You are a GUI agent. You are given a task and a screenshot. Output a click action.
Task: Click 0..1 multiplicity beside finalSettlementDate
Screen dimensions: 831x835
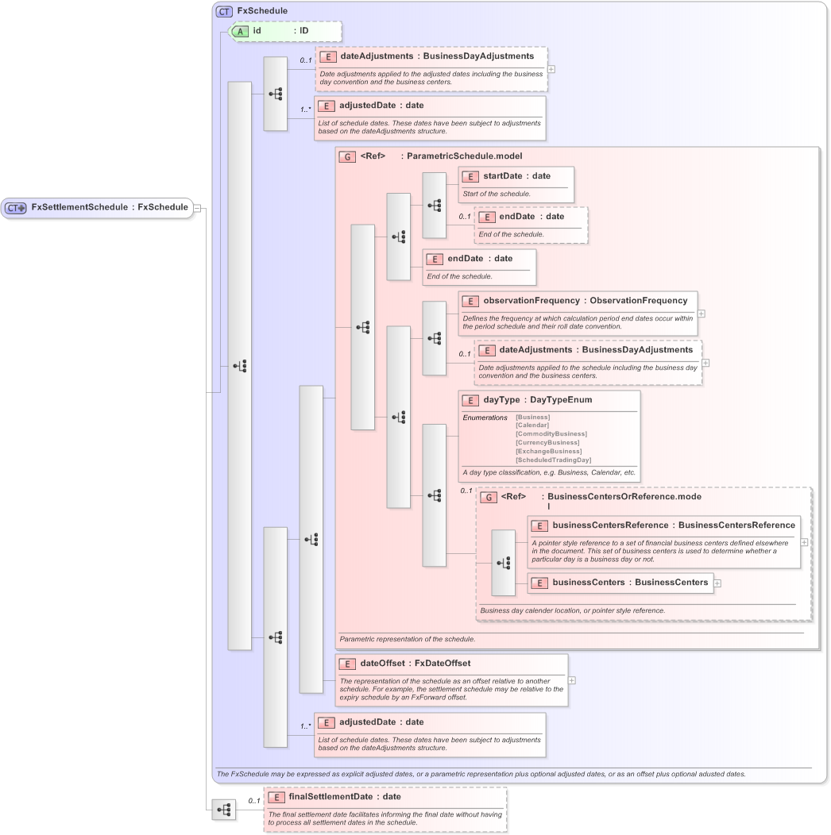tap(254, 800)
